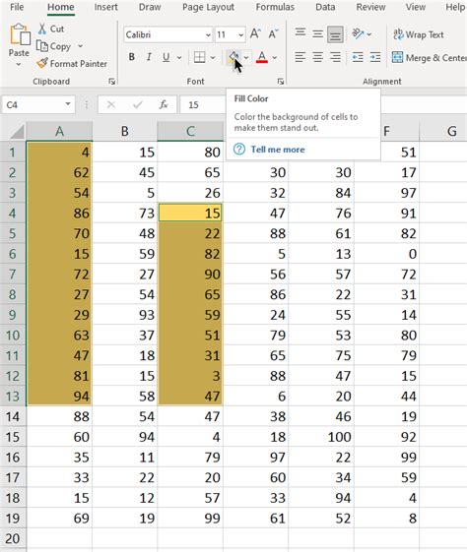Open the Underline style dropdown arrow
The image size is (467, 552).
[179, 57]
